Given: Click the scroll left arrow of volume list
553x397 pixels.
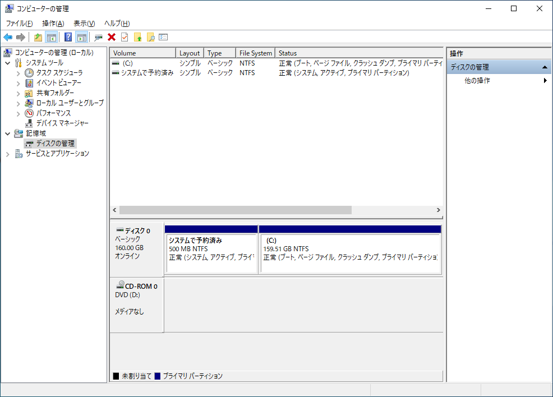Looking at the screenshot, I should pos(114,210).
